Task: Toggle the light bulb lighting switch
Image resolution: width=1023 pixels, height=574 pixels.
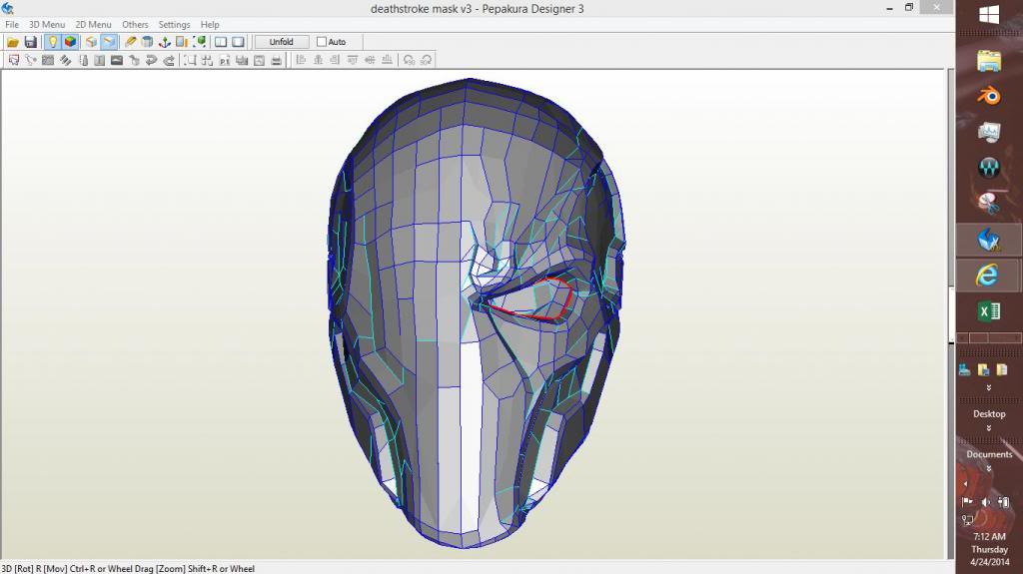Action: 52,42
